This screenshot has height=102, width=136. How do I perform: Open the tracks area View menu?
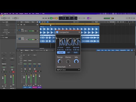coord(33,22)
